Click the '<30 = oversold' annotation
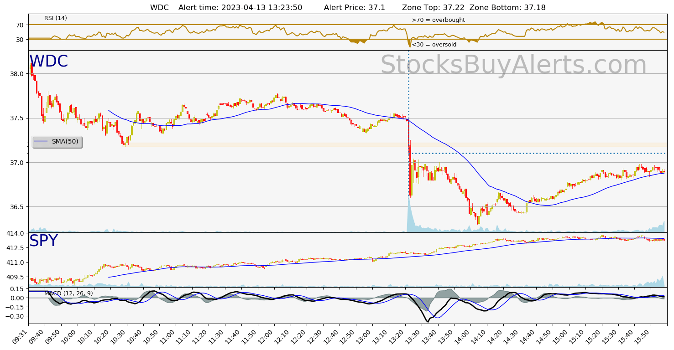This screenshot has width=674, height=350. point(434,45)
